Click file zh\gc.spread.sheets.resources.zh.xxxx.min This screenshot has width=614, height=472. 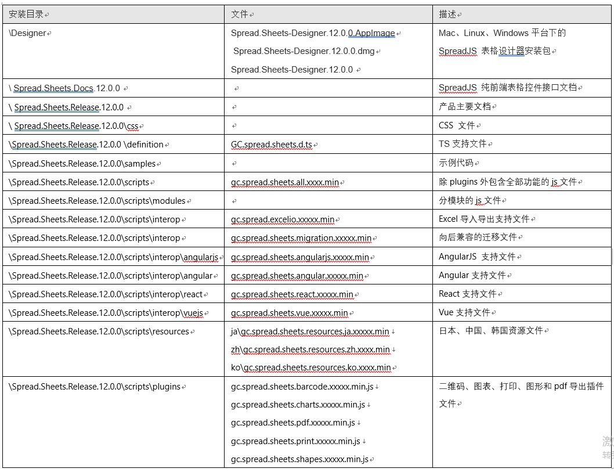coord(310,350)
